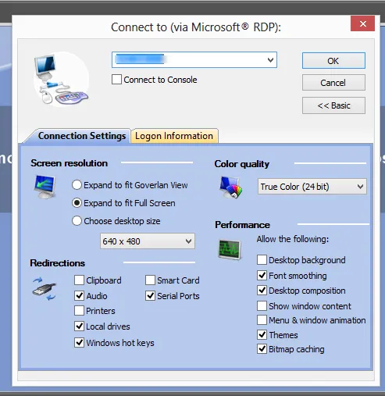Select the Connection Settings tab
385x396 pixels.
81,136
